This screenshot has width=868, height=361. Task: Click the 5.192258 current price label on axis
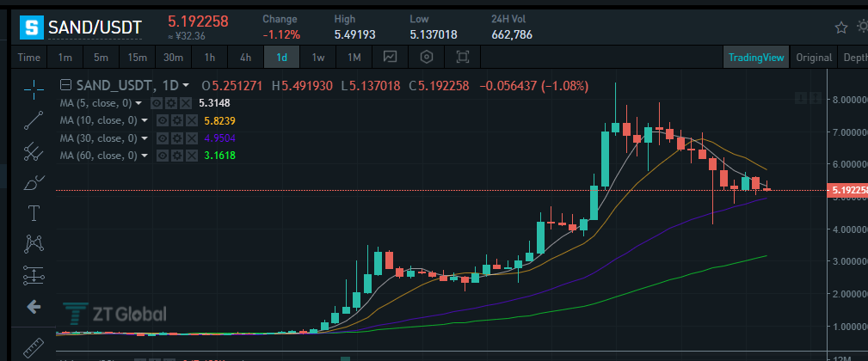click(846, 190)
